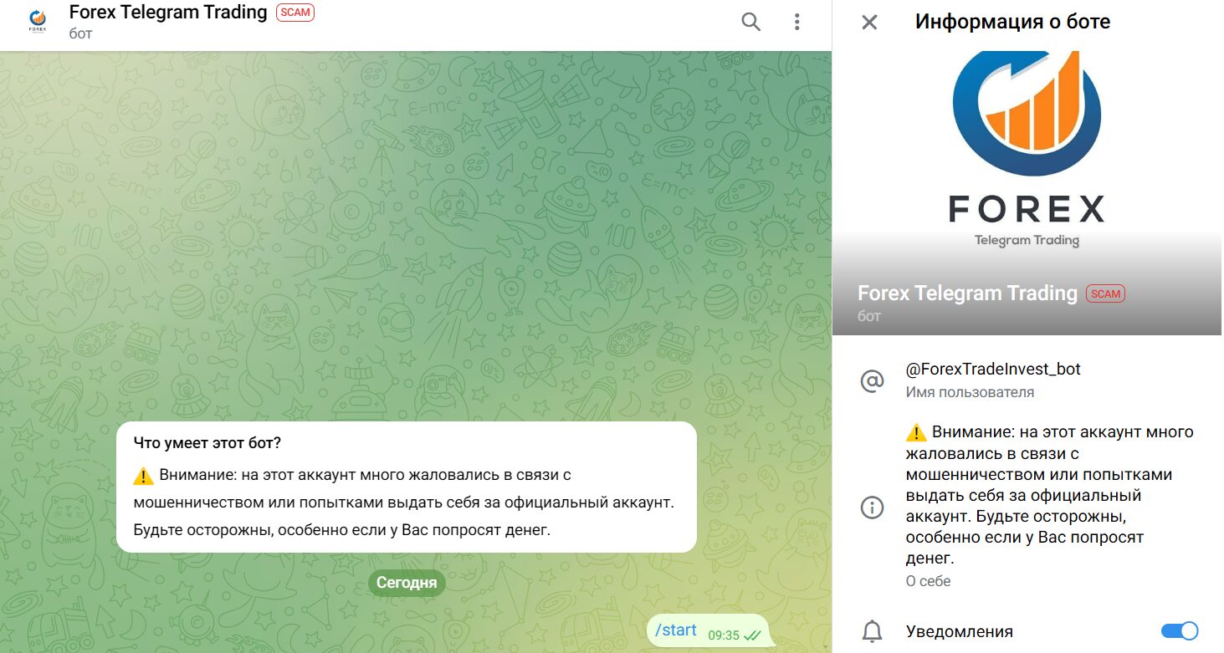
Task: Click the SCAM badge in info panel
Action: pyautogui.click(x=1105, y=293)
